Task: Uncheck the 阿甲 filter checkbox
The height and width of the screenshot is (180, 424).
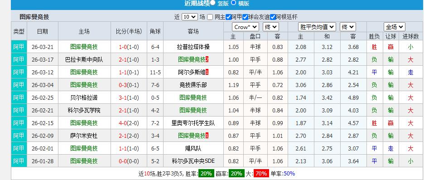Action: (228, 17)
